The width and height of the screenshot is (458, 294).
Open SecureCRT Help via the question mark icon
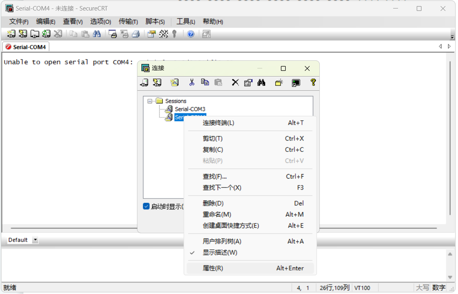pyautogui.click(x=190, y=34)
